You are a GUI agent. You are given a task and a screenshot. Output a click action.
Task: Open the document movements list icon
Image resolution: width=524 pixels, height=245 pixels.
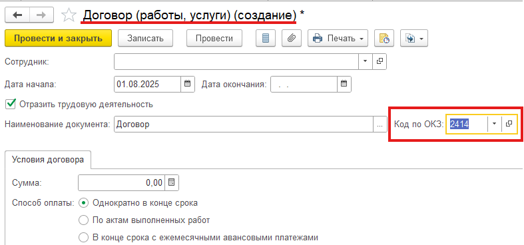click(x=266, y=38)
